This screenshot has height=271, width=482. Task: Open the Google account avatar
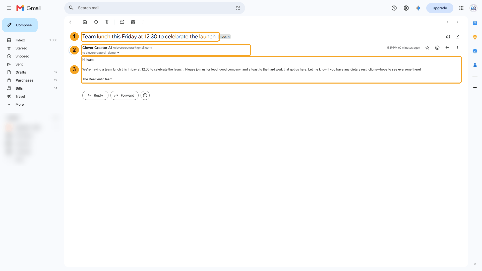coord(473,8)
